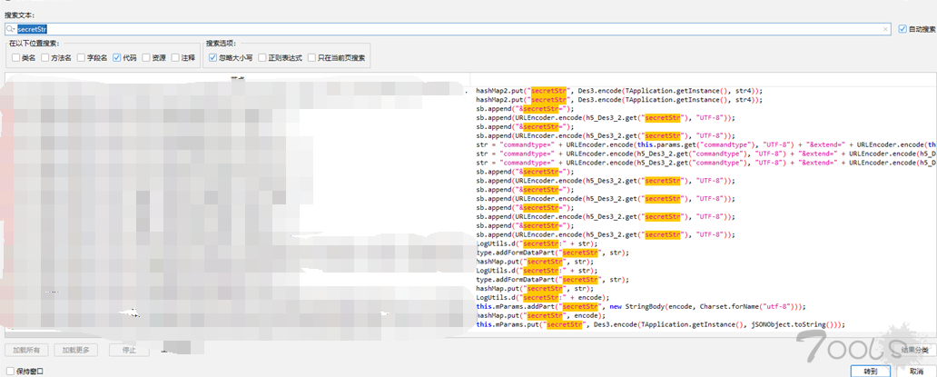Click the 停止 button
The image size is (937, 377).
click(129, 350)
